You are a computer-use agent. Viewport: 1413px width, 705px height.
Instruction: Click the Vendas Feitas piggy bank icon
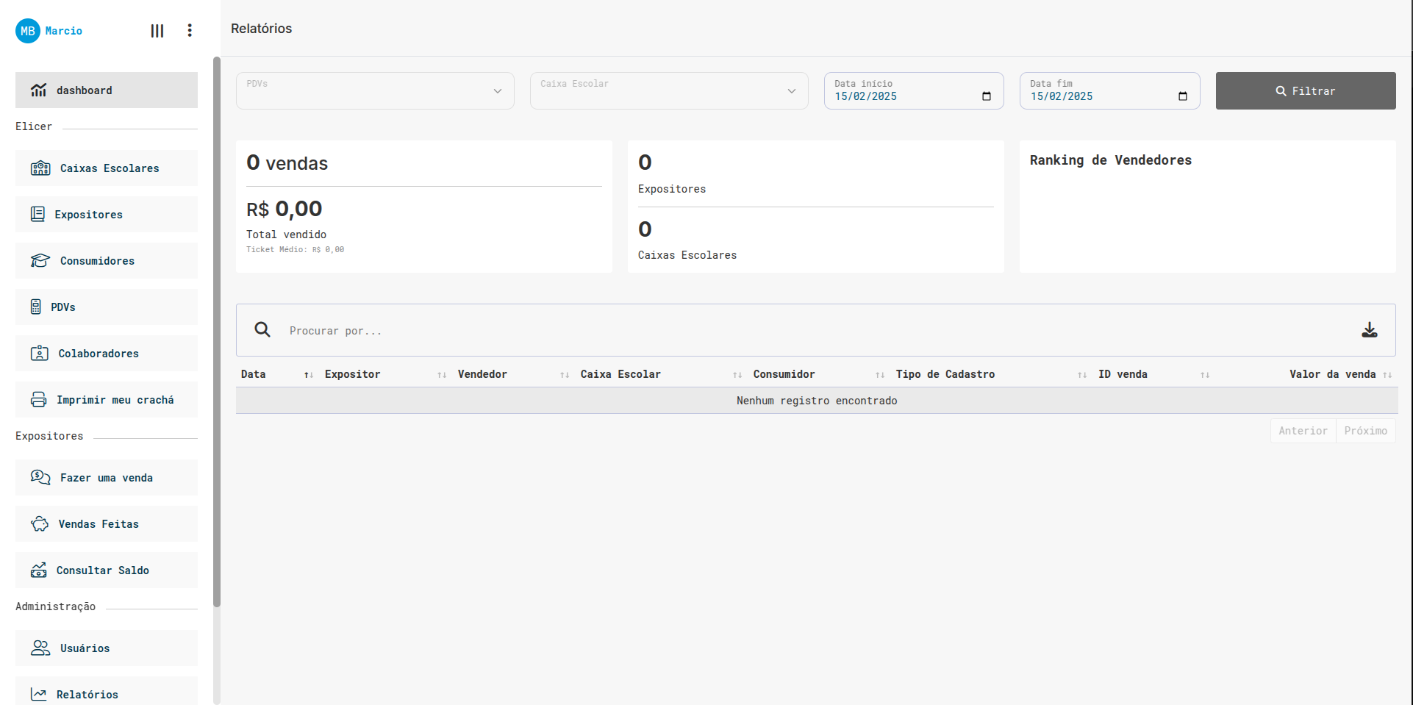40,523
